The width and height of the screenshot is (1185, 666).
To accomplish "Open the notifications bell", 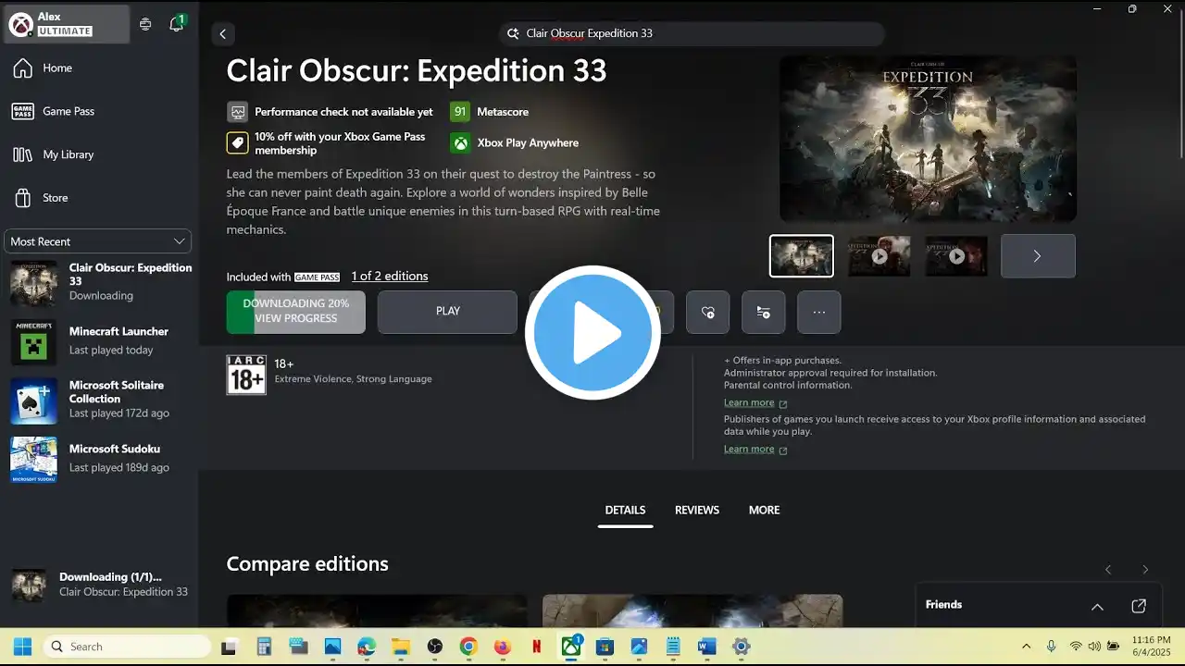I will [x=177, y=24].
